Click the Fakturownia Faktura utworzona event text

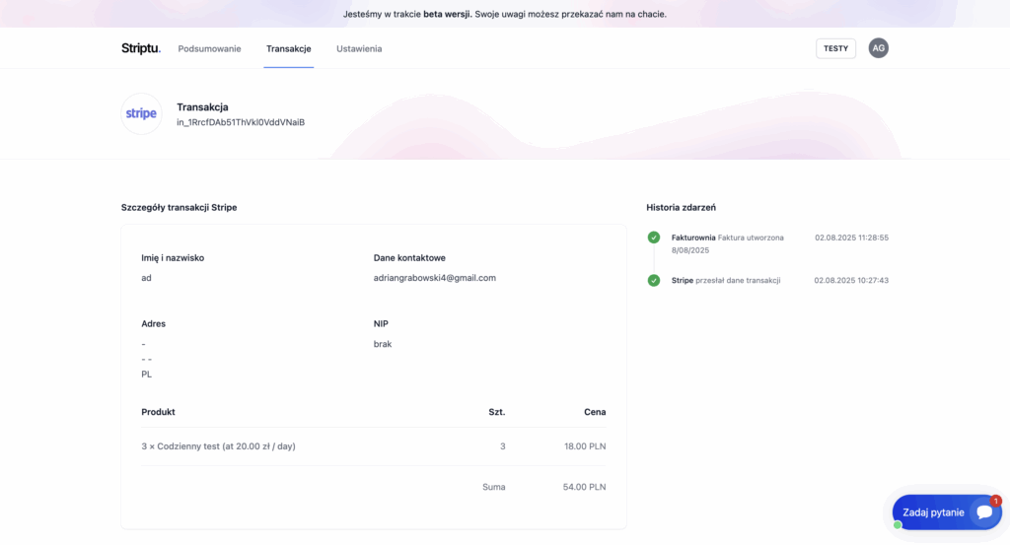[728, 243]
